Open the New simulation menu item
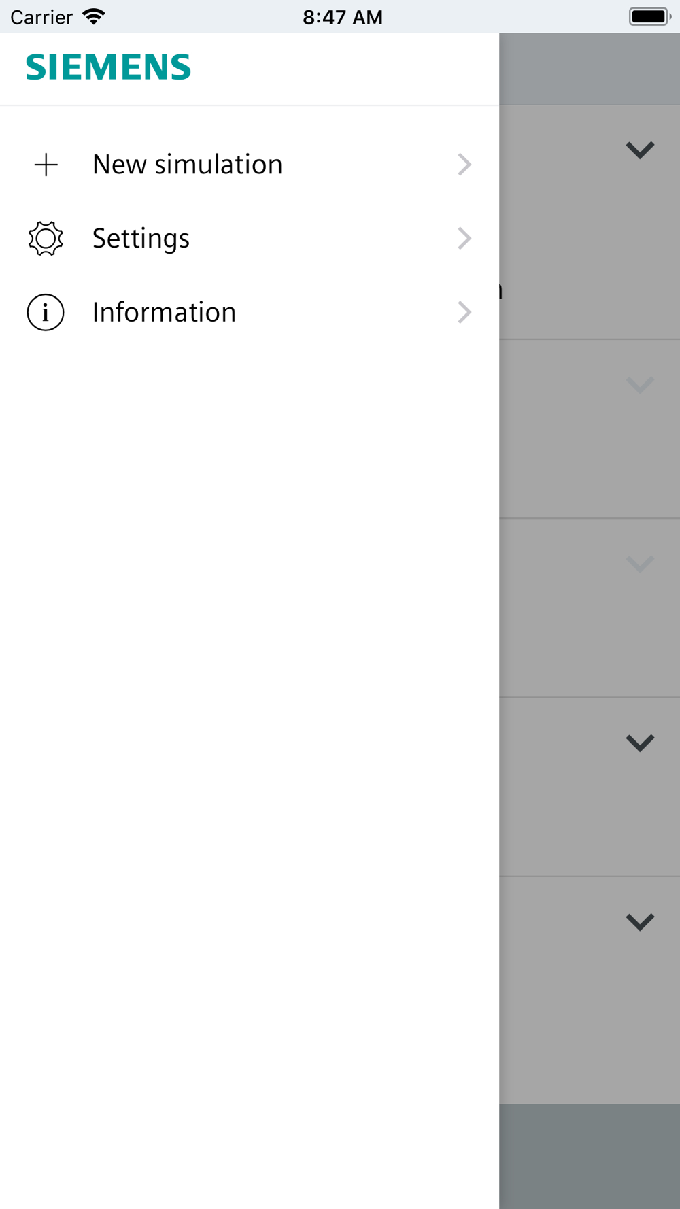The height and width of the screenshot is (1209, 680). point(188,165)
